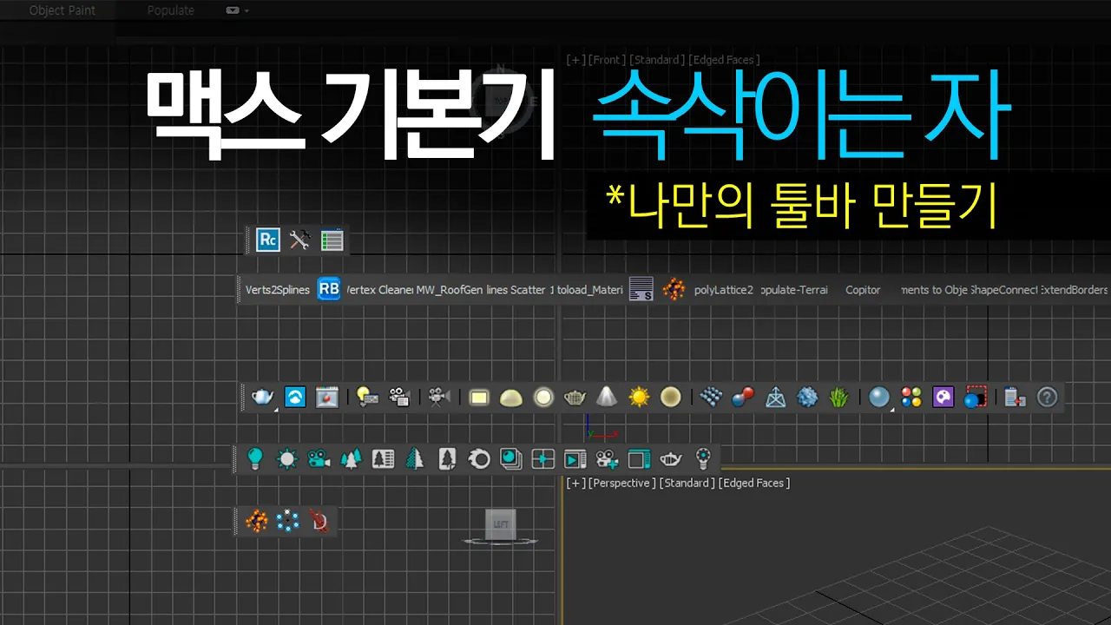Click the four colored balls icon
The height and width of the screenshot is (625, 1111).
911,398
